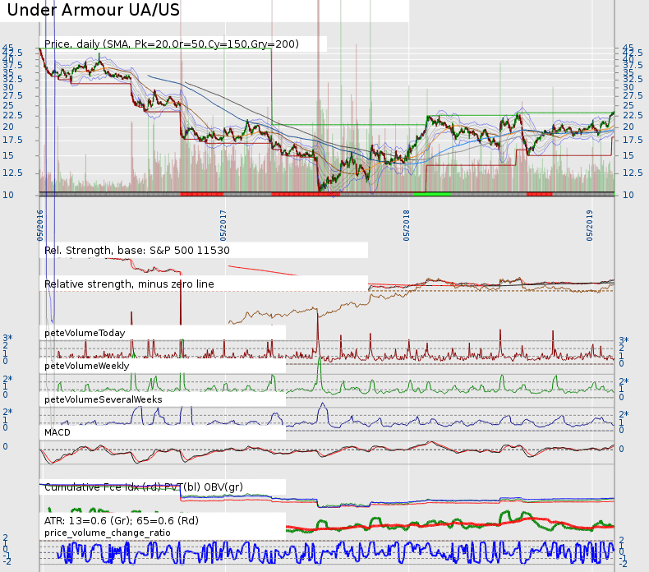Click the 'ATR: 13=0.6 (Gr); 65=0.6 (Rd)' label
This screenshot has height=572, width=649.
tap(122, 520)
